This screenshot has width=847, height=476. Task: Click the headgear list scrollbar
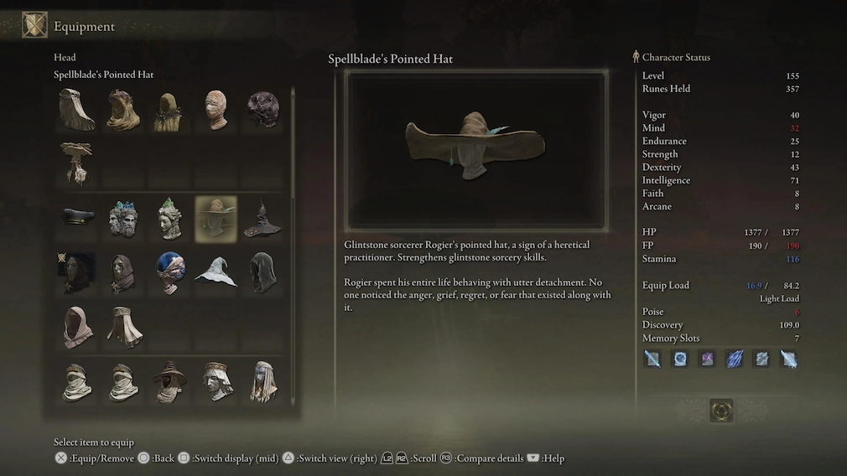pos(293,246)
